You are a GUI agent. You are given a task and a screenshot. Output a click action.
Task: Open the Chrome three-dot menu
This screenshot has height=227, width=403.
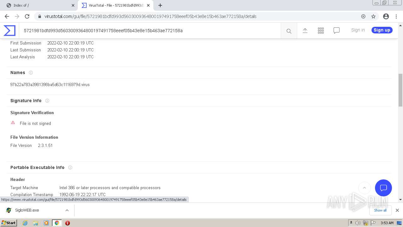[396, 16]
